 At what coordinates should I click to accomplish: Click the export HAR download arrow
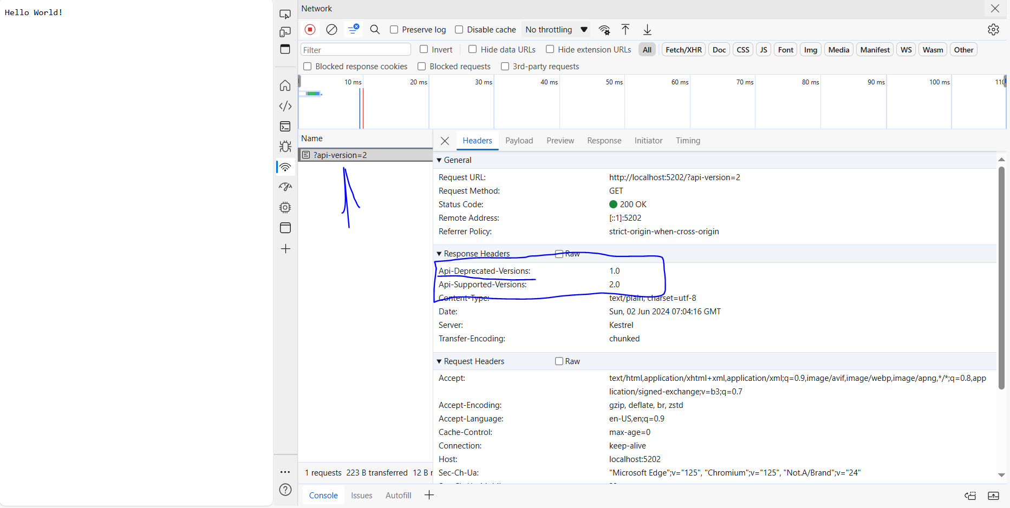(x=647, y=30)
